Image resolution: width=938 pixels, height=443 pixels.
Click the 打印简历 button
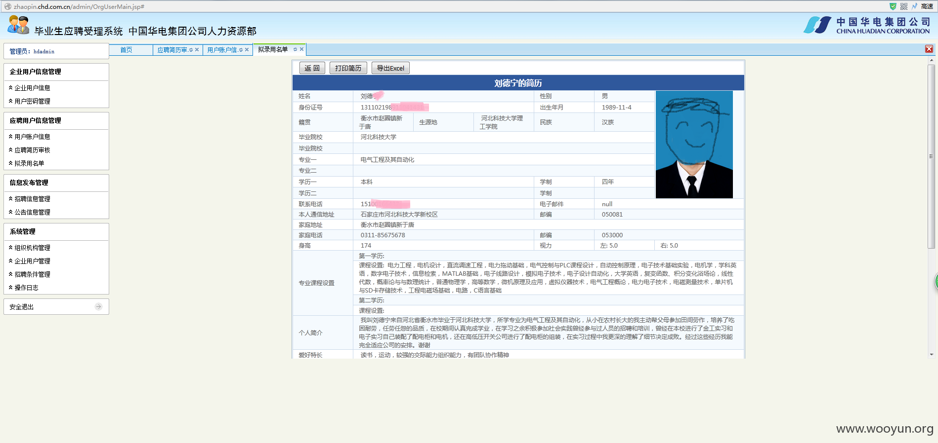[348, 68]
